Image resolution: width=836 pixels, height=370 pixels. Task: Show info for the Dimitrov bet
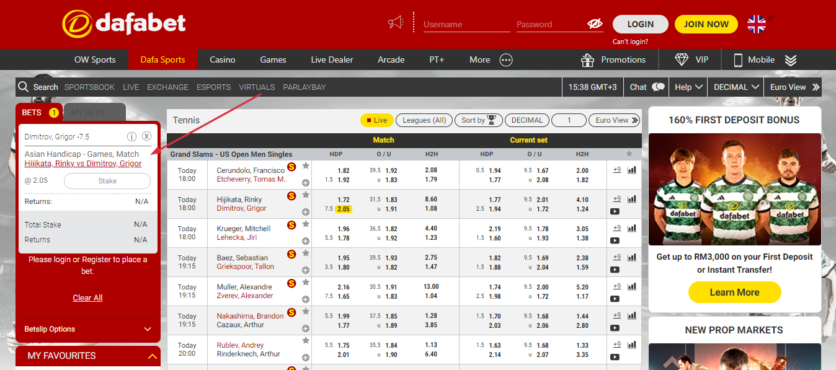point(131,136)
